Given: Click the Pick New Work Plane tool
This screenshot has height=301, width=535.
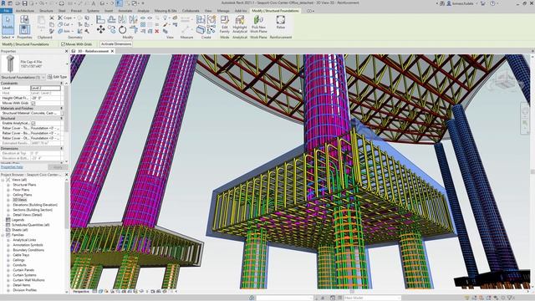Looking at the screenshot, I should click(258, 24).
